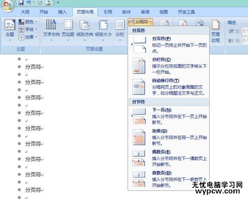Image resolution: width=248 pixels, height=199 pixels.
Task: Select 自动换行符(T) text wrapping break
Action: point(168,87)
